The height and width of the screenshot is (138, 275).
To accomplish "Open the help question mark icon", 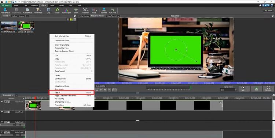I will coord(272,5).
